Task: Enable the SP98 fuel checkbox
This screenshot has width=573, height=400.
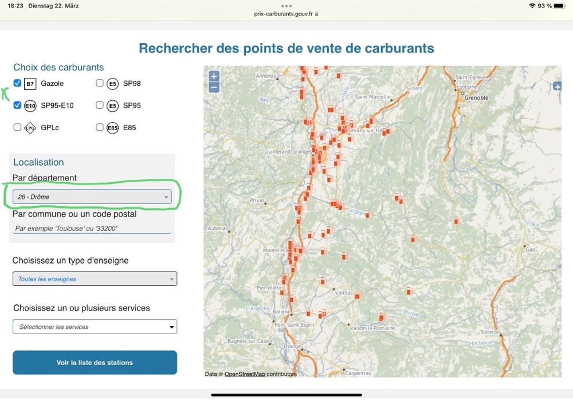Action: [100, 84]
